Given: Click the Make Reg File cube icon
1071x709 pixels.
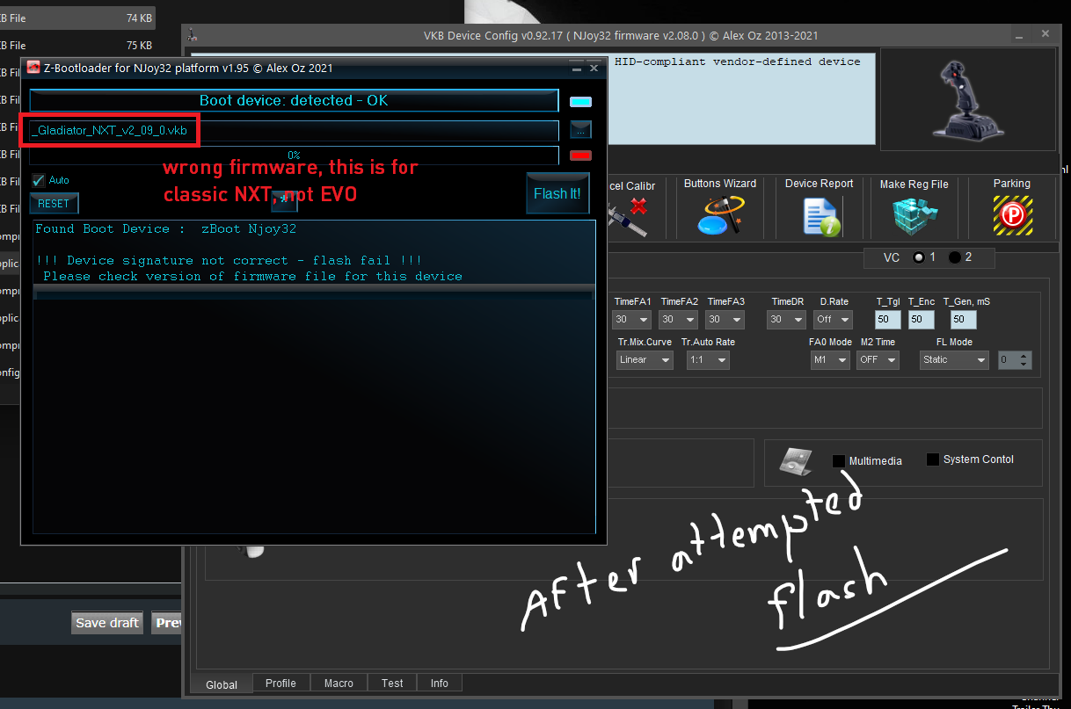Looking at the screenshot, I should tap(914, 216).
